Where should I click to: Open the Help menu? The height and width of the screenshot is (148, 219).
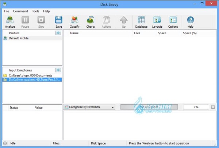(x=46, y=11)
